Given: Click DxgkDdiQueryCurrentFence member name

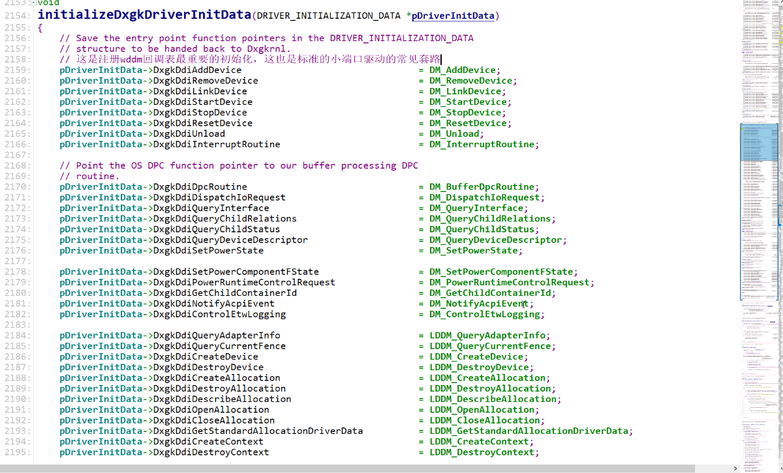Looking at the screenshot, I should tap(219, 346).
